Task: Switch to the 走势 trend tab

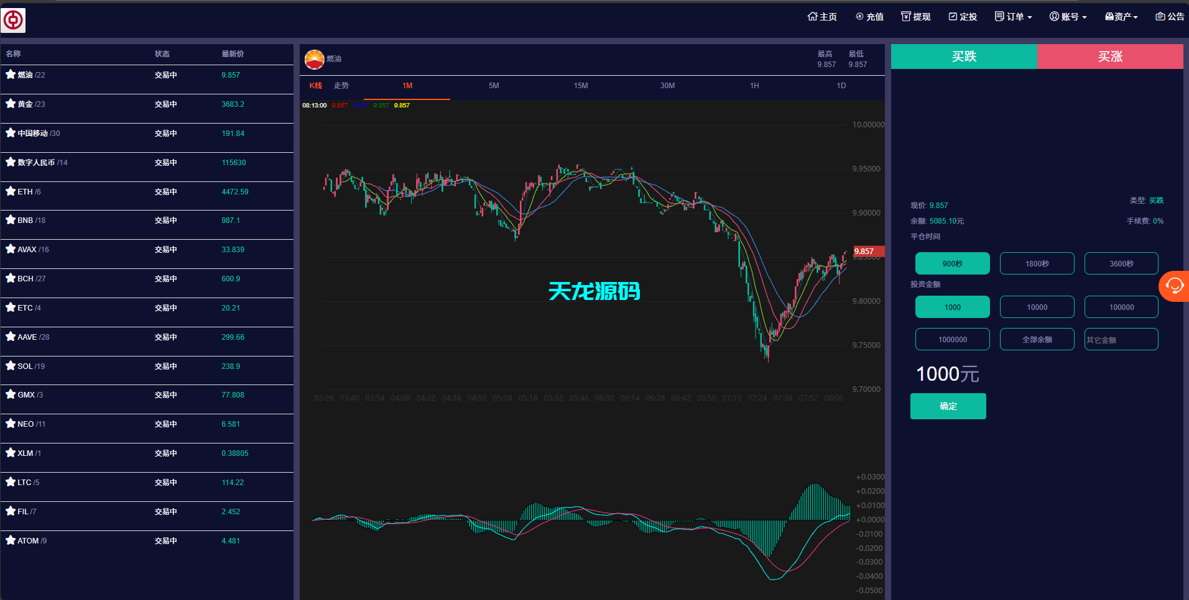Action: click(x=341, y=86)
